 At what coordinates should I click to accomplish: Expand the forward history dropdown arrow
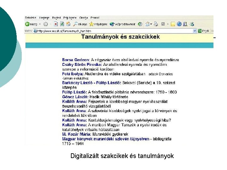coord(50,24)
